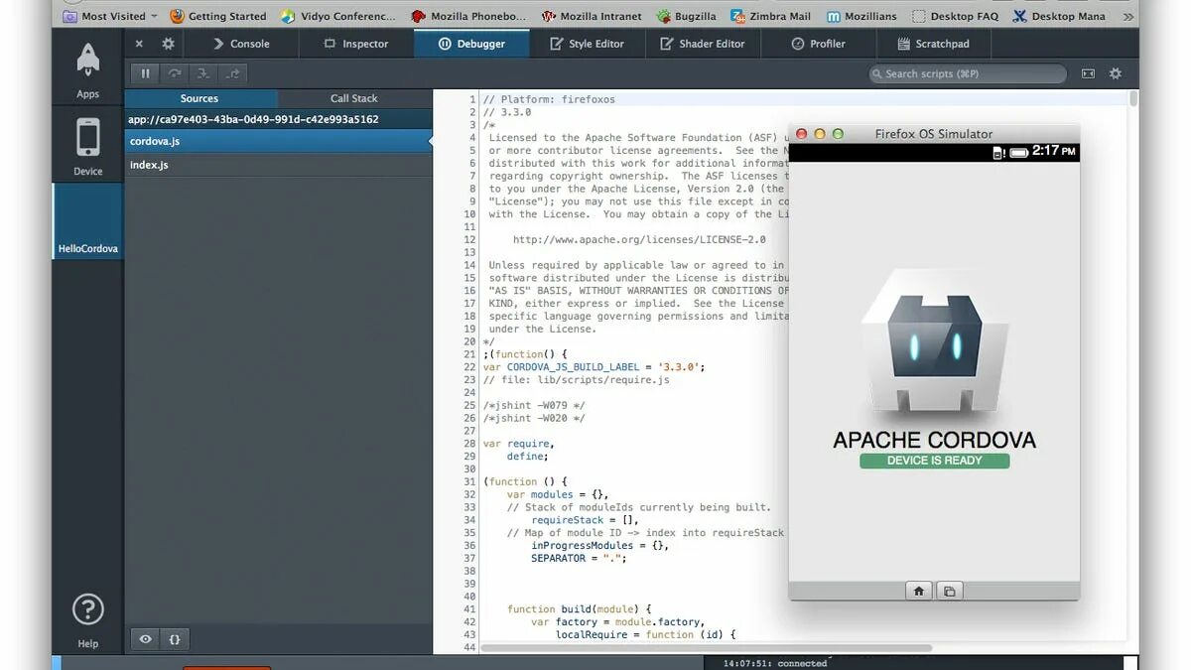The image size is (1191, 670).
Task: Open Desktop Mana... bookmark
Action: point(1059,16)
